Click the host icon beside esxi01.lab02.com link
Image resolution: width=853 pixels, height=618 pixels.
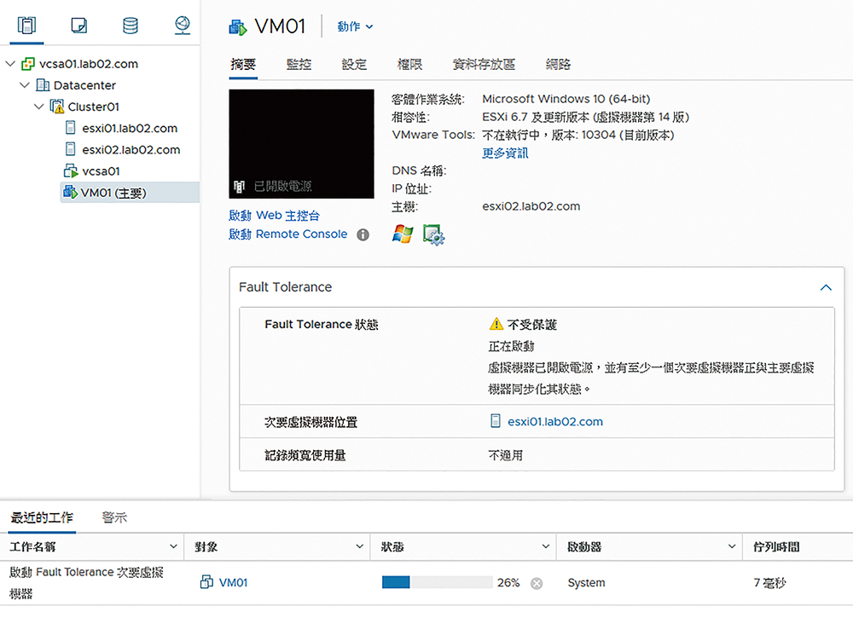tap(496, 421)
